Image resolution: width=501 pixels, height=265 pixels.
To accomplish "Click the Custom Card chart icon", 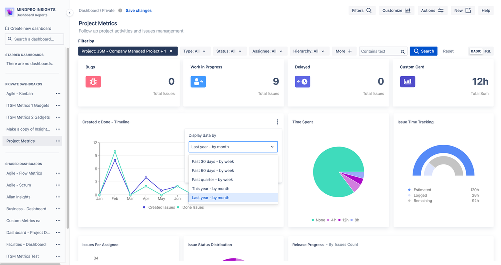I will (x=407, y=82).
